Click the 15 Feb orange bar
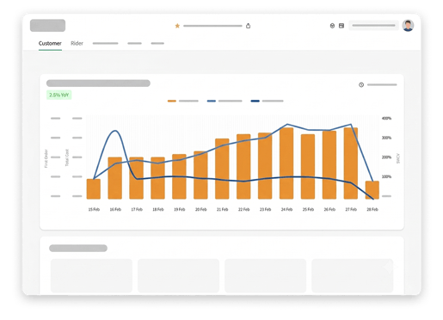The image size is (443, 320). pos(94,189)
